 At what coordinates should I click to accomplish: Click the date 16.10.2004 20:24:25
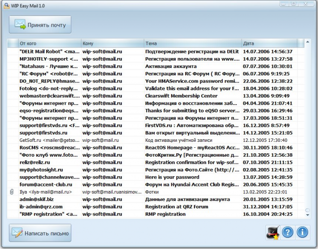click(x=268, y=214)
